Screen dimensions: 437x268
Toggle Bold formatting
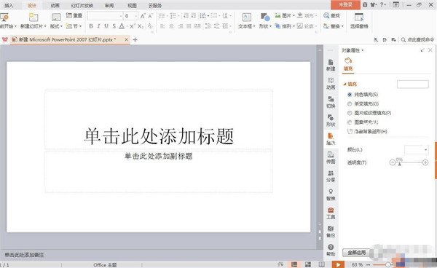pyautogui.click(x=91, y=26)
